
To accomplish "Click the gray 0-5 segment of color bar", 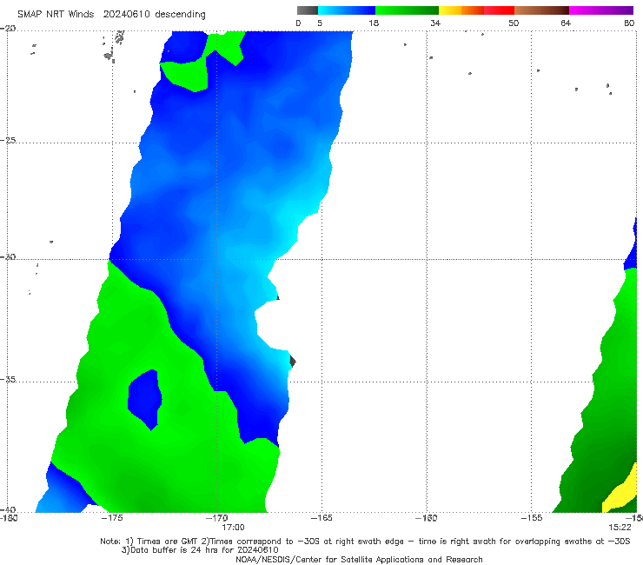I will pos(308,10).
